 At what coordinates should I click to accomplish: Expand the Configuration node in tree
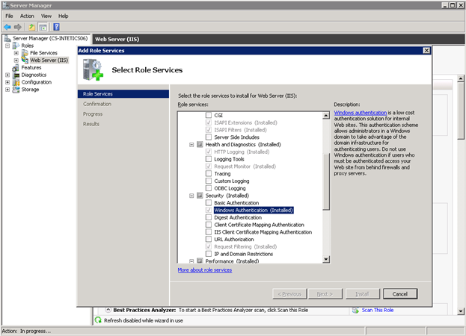(x=7, y=82)
